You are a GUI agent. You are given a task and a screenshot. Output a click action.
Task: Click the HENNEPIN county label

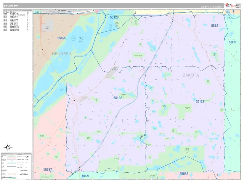coord(62,54)
